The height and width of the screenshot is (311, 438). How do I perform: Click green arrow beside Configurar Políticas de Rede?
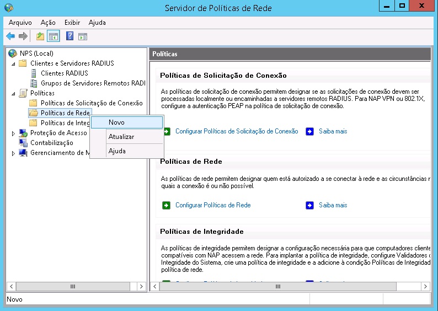tap(166, 206)
